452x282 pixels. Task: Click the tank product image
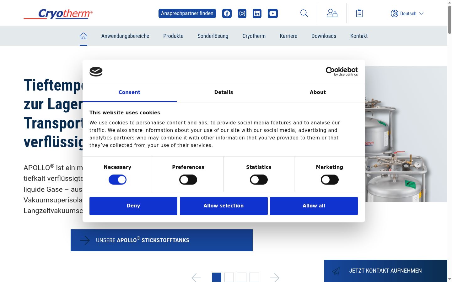pyautogui.click(x=406, y=134)
